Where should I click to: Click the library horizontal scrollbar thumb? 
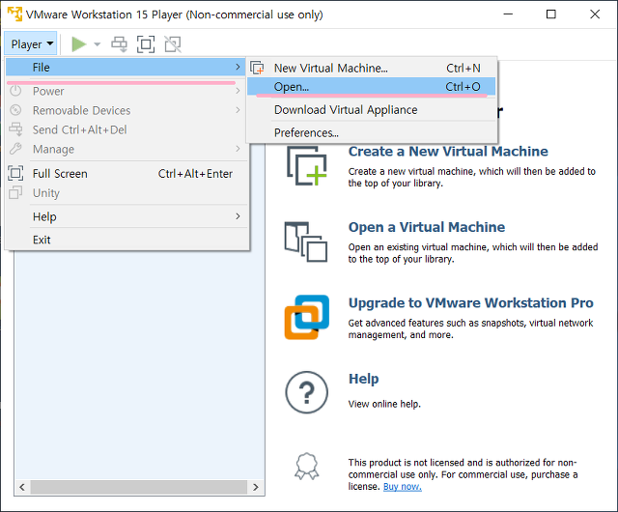tap(139, 487)
